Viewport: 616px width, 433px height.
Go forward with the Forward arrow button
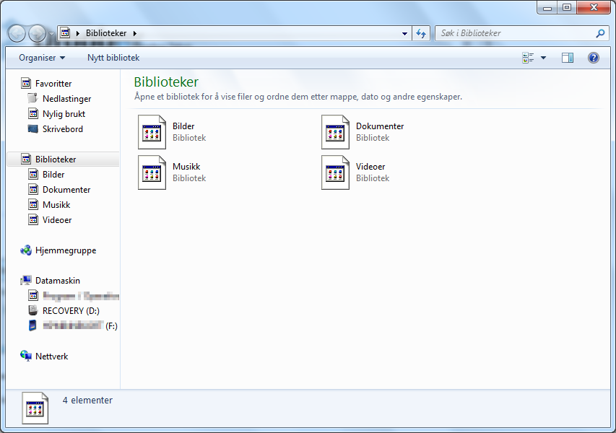click(x=38, y=33)
